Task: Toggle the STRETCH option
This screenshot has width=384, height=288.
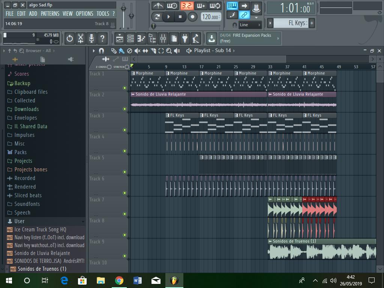Action: tap(127, 67)
